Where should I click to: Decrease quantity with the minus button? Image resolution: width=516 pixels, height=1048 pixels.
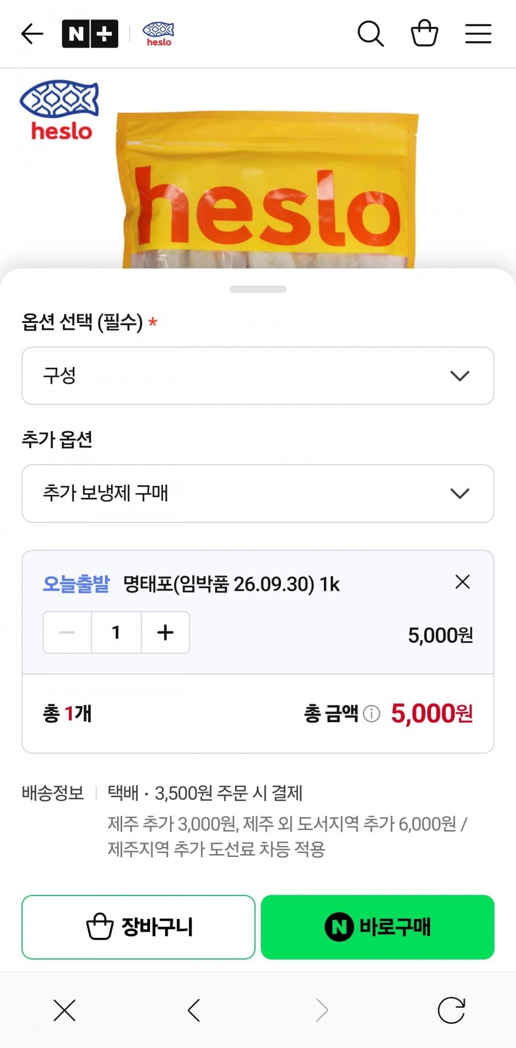coord(67,632)
